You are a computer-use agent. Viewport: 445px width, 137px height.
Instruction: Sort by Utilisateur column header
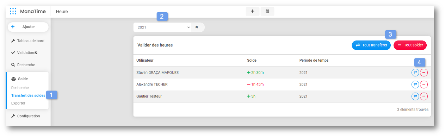tap(145, 61)
